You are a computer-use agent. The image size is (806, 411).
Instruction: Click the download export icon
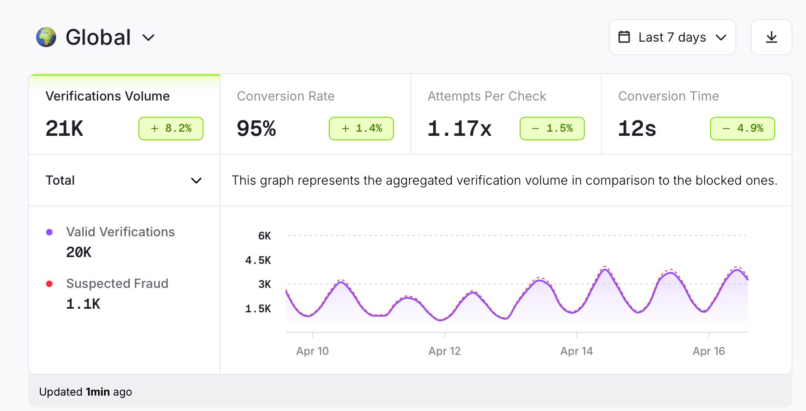[x=772, y=37]
